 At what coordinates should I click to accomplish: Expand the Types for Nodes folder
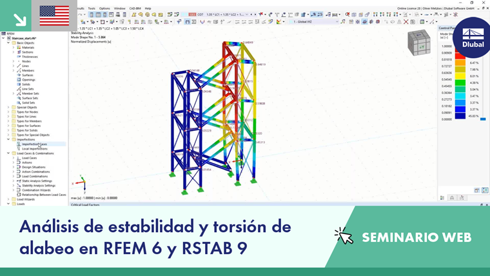click(x=8, y=112)
